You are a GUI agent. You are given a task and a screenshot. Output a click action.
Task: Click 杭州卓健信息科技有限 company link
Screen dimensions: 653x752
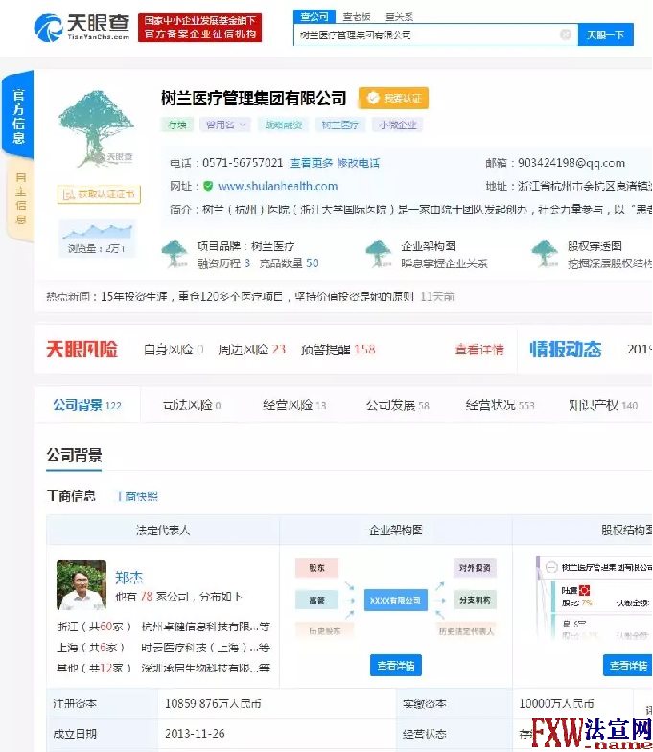point(206,627)
